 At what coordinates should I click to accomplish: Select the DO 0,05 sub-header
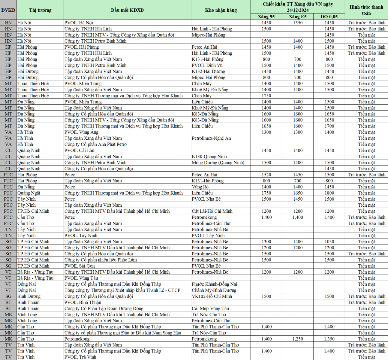pyautogui.click(x=329, y=16)
